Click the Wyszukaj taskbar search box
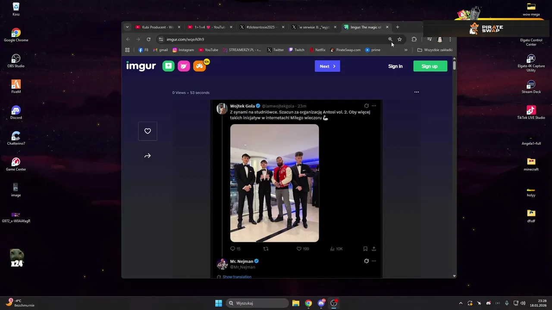Screen dimensions: 552x310 [257, 303]
